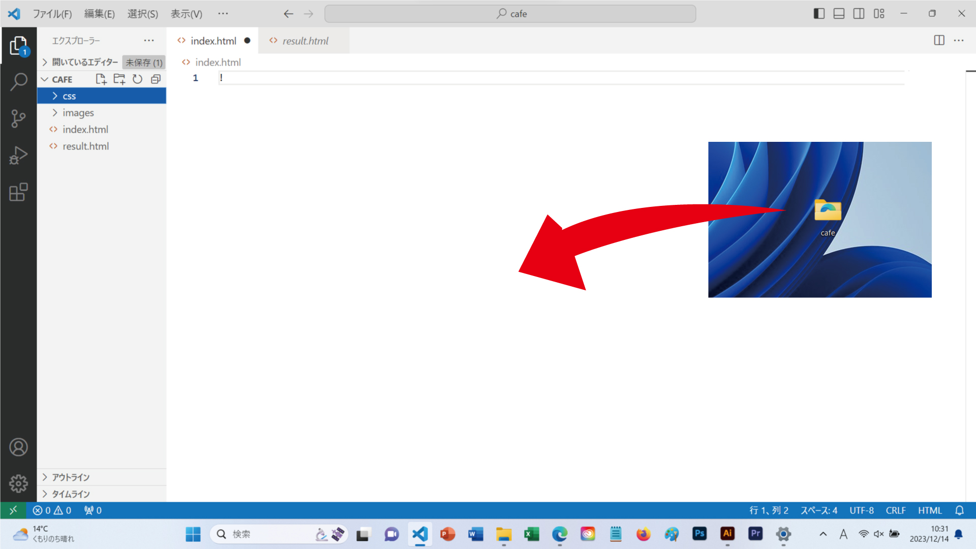Open the Extensions view

coord(19,193)
